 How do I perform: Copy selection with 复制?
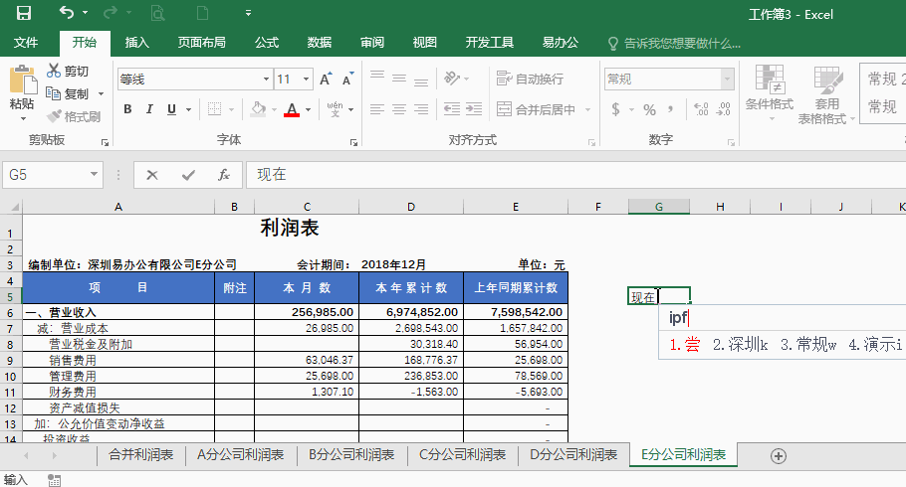[x=68, y=93]
